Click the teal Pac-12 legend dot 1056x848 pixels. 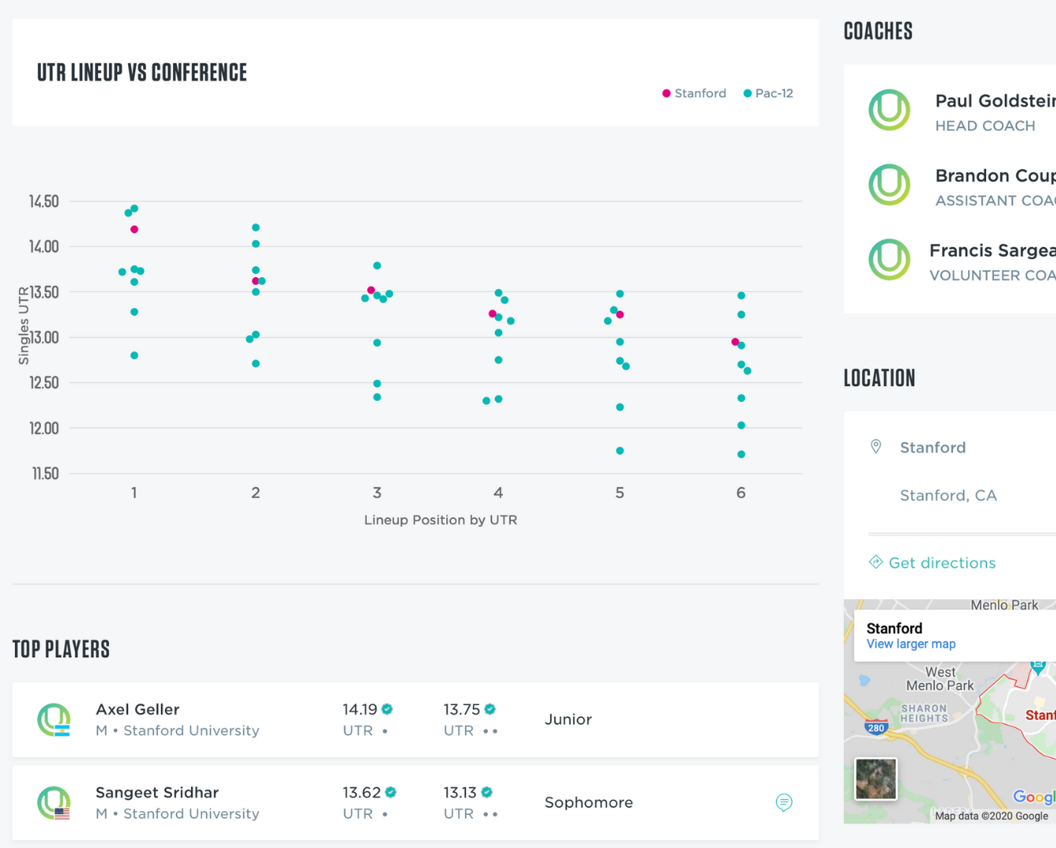point(747,93)
